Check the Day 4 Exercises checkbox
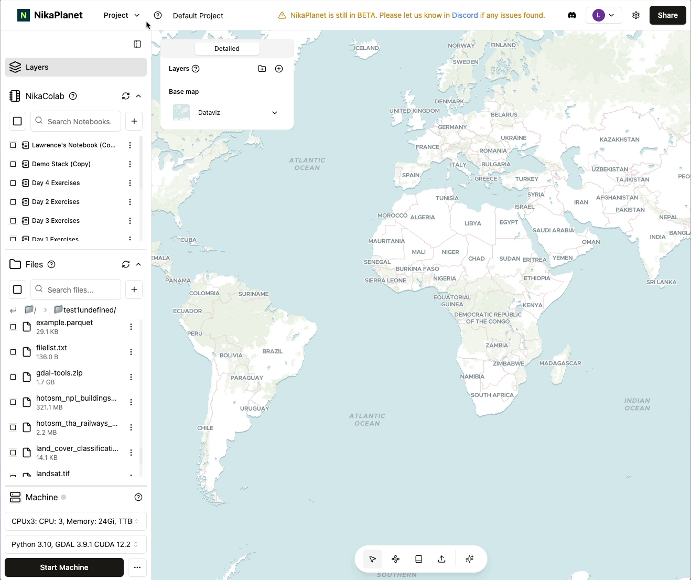691x580 pixels. [x=13, y=183]
